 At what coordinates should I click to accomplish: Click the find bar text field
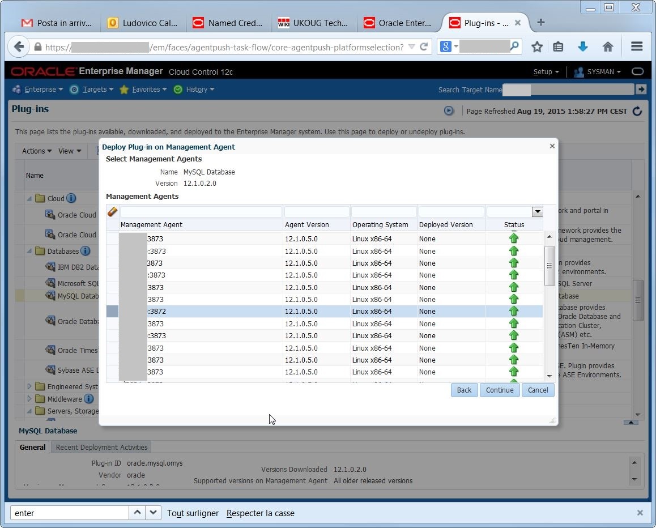click(x=70, y=513)
